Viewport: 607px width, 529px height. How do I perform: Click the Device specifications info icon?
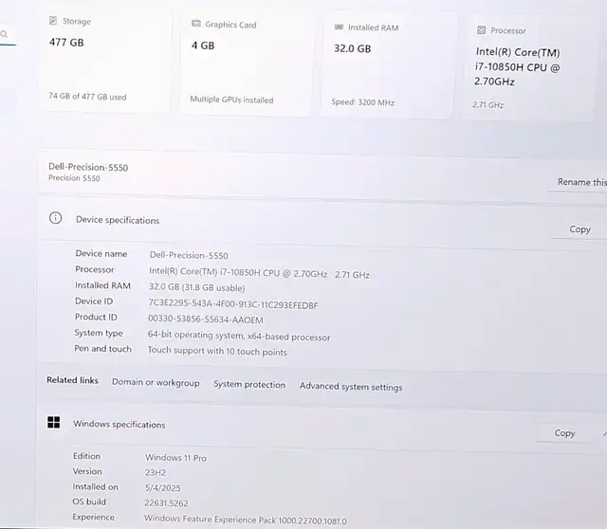(55, 218)
